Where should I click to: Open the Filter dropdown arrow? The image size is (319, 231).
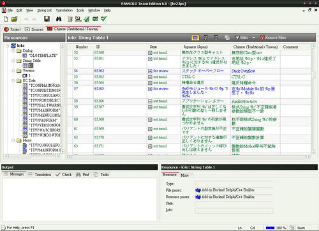[x=253, y=38]
